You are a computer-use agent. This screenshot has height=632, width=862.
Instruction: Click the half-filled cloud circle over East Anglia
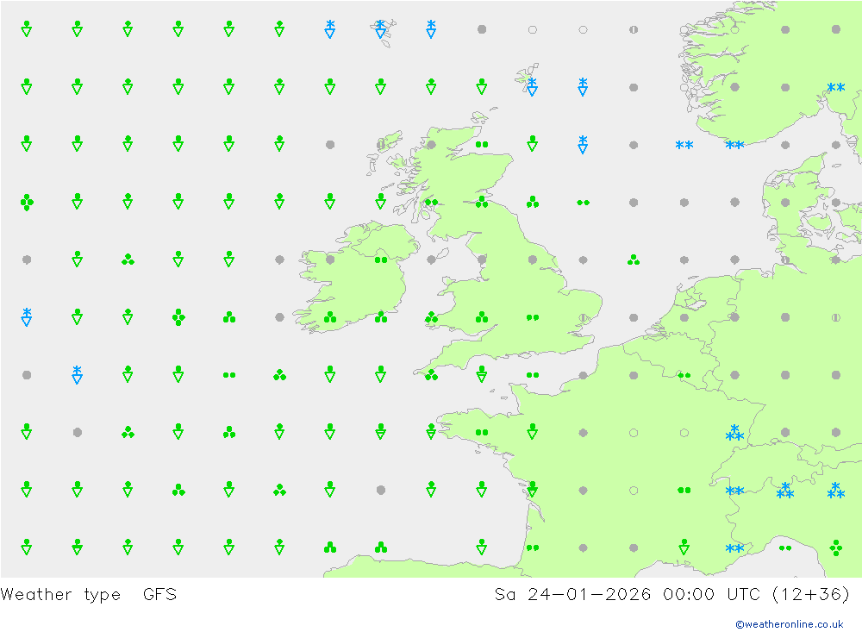tap(583, 317)
